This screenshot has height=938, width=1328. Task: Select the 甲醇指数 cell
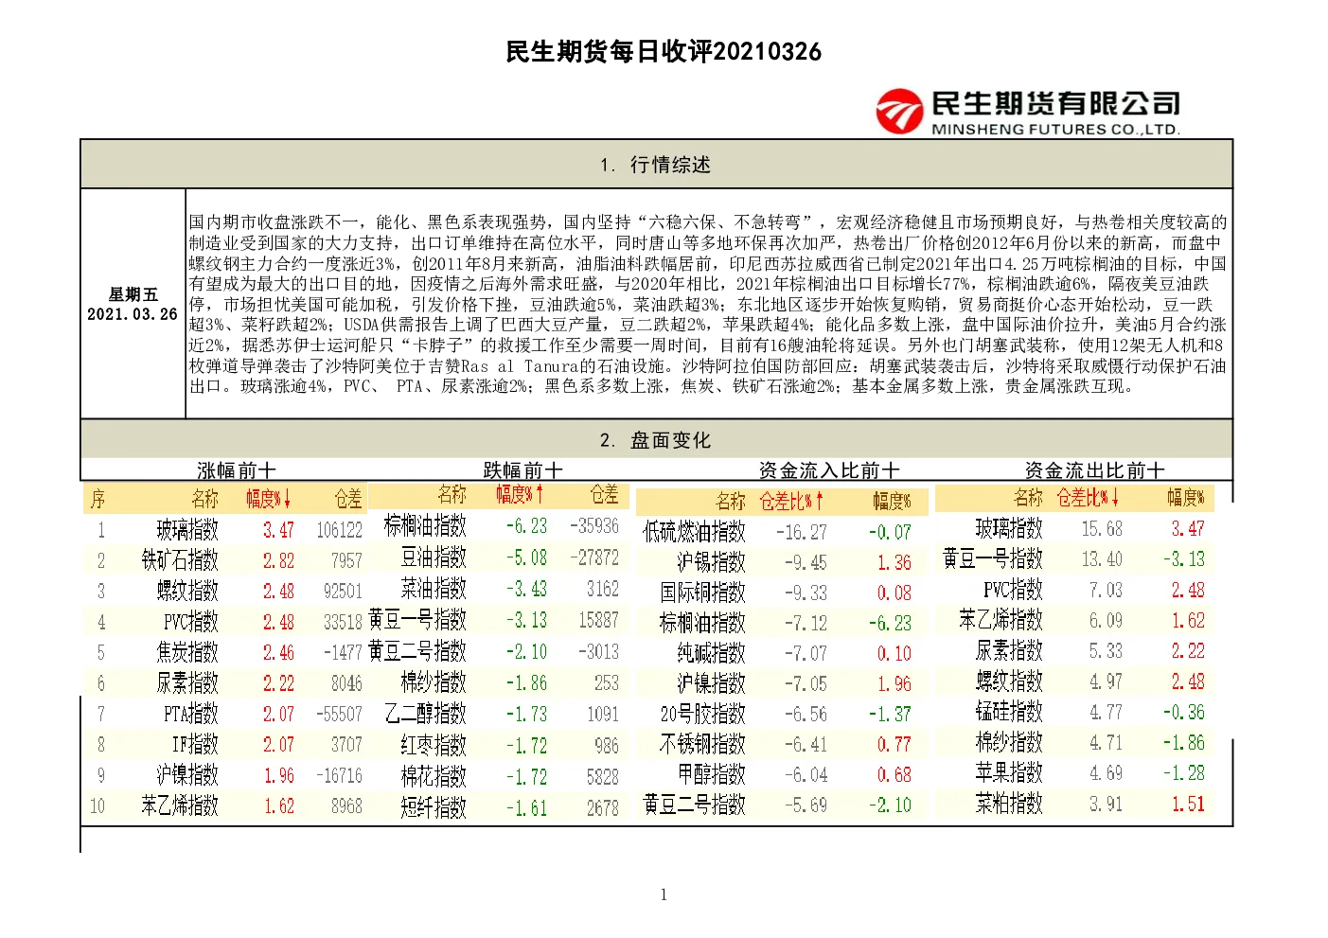[711, 774]
